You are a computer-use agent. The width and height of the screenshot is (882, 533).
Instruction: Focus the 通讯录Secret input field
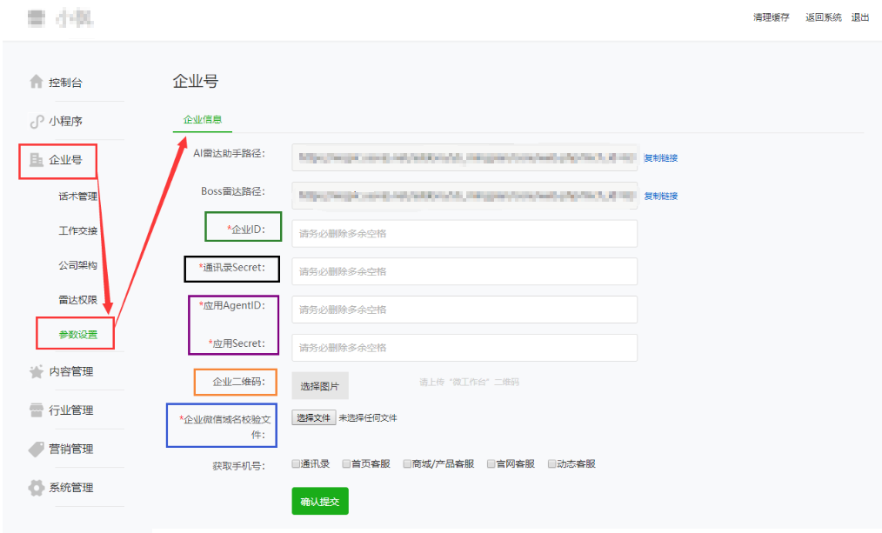point(464,271)
